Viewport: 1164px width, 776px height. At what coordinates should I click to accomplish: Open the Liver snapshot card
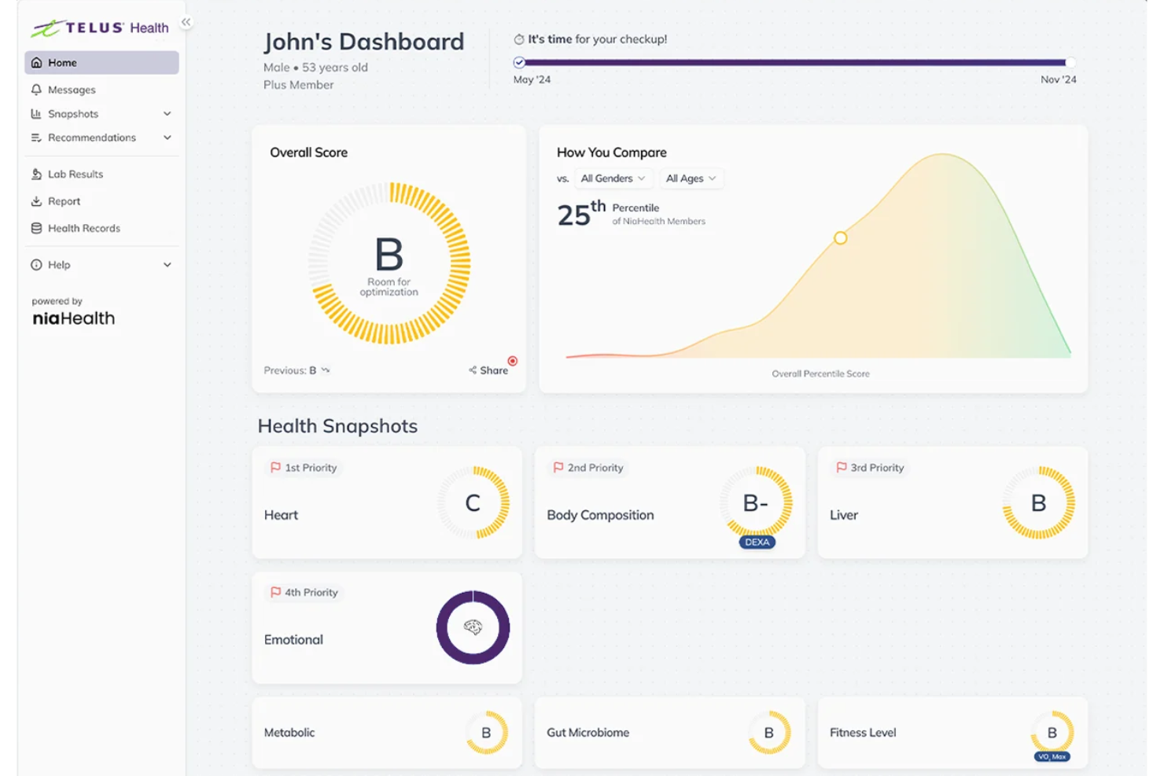(952, 502)
